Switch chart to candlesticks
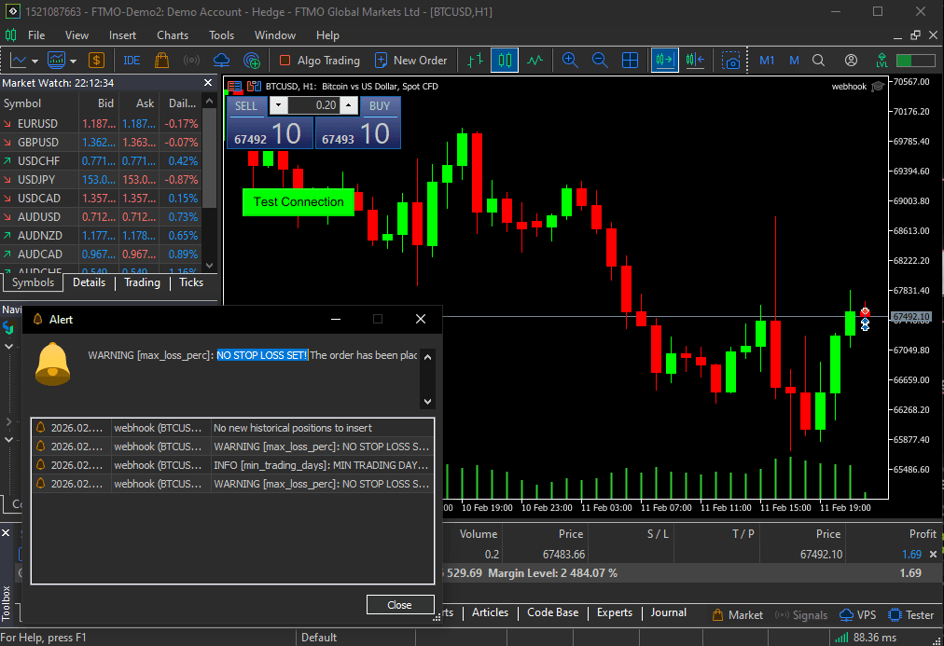This screenshot has height=646, width=944. click(x=505, y=61)
